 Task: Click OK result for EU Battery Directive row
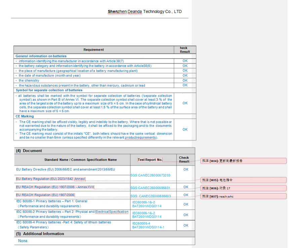[x=186, y=169]
